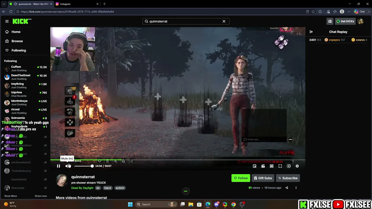Open the favorites list
The width and height of the screenshot is (372, 209).
(x=335, y=12)
